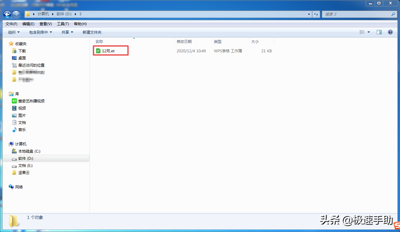The height and width of the screenshot is (232, 400).
Task: Select 下载 under favorites
Action: pos(22,51)
